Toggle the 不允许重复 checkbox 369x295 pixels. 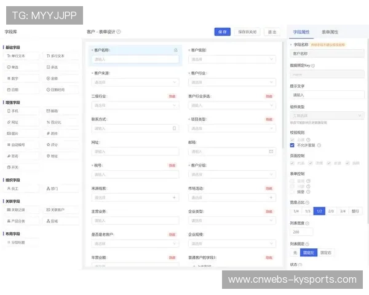293,145
